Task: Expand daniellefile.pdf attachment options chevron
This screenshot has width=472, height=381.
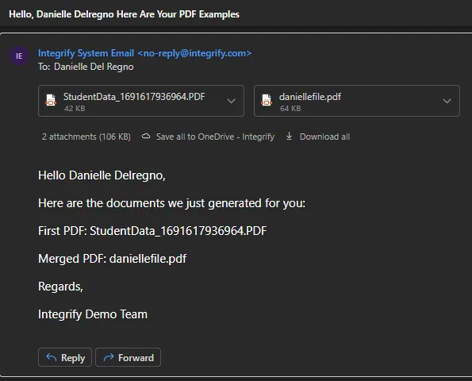Action: pyautogui.click(x=447, y=101)
